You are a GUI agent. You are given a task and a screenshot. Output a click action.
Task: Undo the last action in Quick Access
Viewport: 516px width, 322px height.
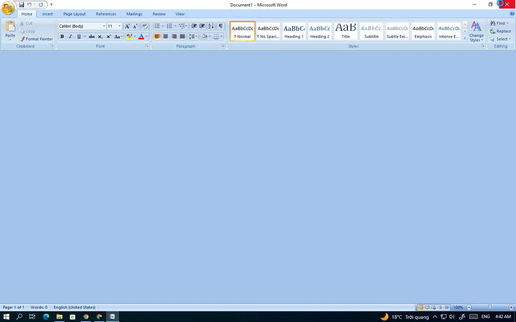29,5
